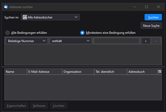Maximize the 'Adressen suchen' window
The width and height of the screenshot is (166, 112).
[146, 7]
